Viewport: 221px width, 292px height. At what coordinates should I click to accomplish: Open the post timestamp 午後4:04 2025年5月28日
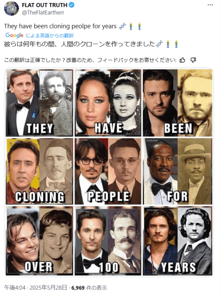pos(35,288)
